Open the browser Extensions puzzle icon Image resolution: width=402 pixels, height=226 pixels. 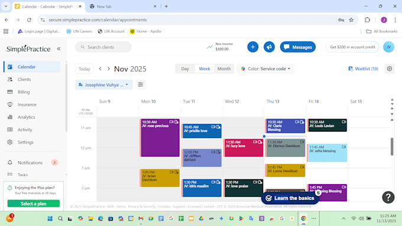[367, 19]
